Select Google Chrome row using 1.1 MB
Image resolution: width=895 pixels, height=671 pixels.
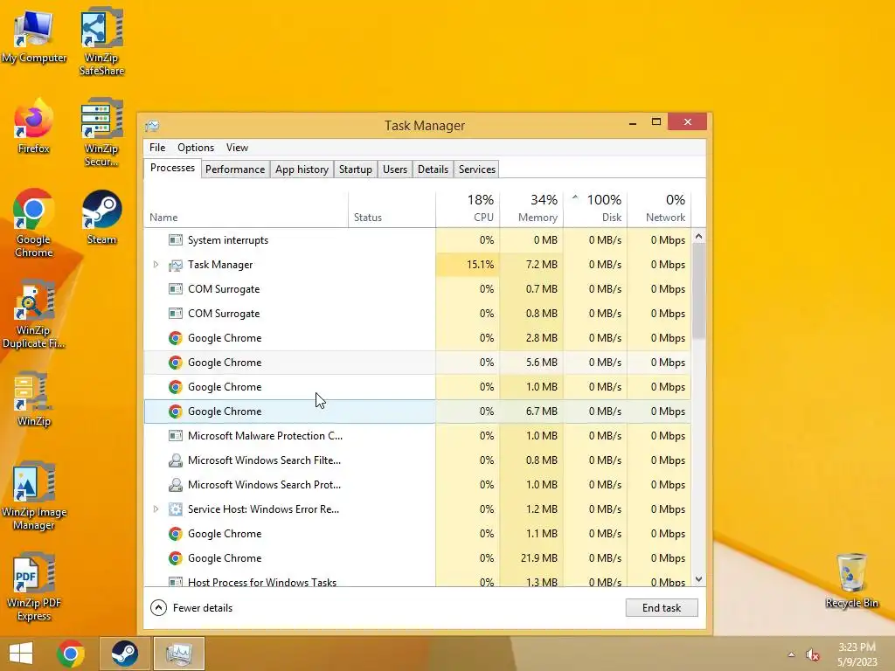[x=417, y=534]
